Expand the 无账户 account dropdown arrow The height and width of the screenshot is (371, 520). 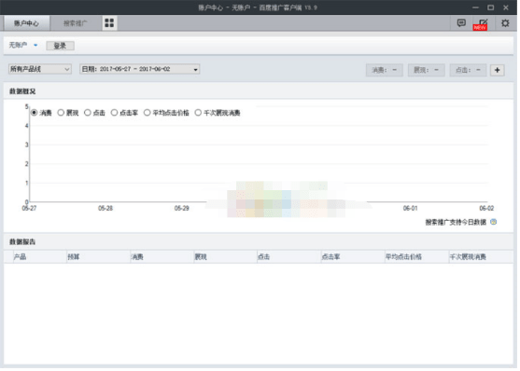pos(35,45)
